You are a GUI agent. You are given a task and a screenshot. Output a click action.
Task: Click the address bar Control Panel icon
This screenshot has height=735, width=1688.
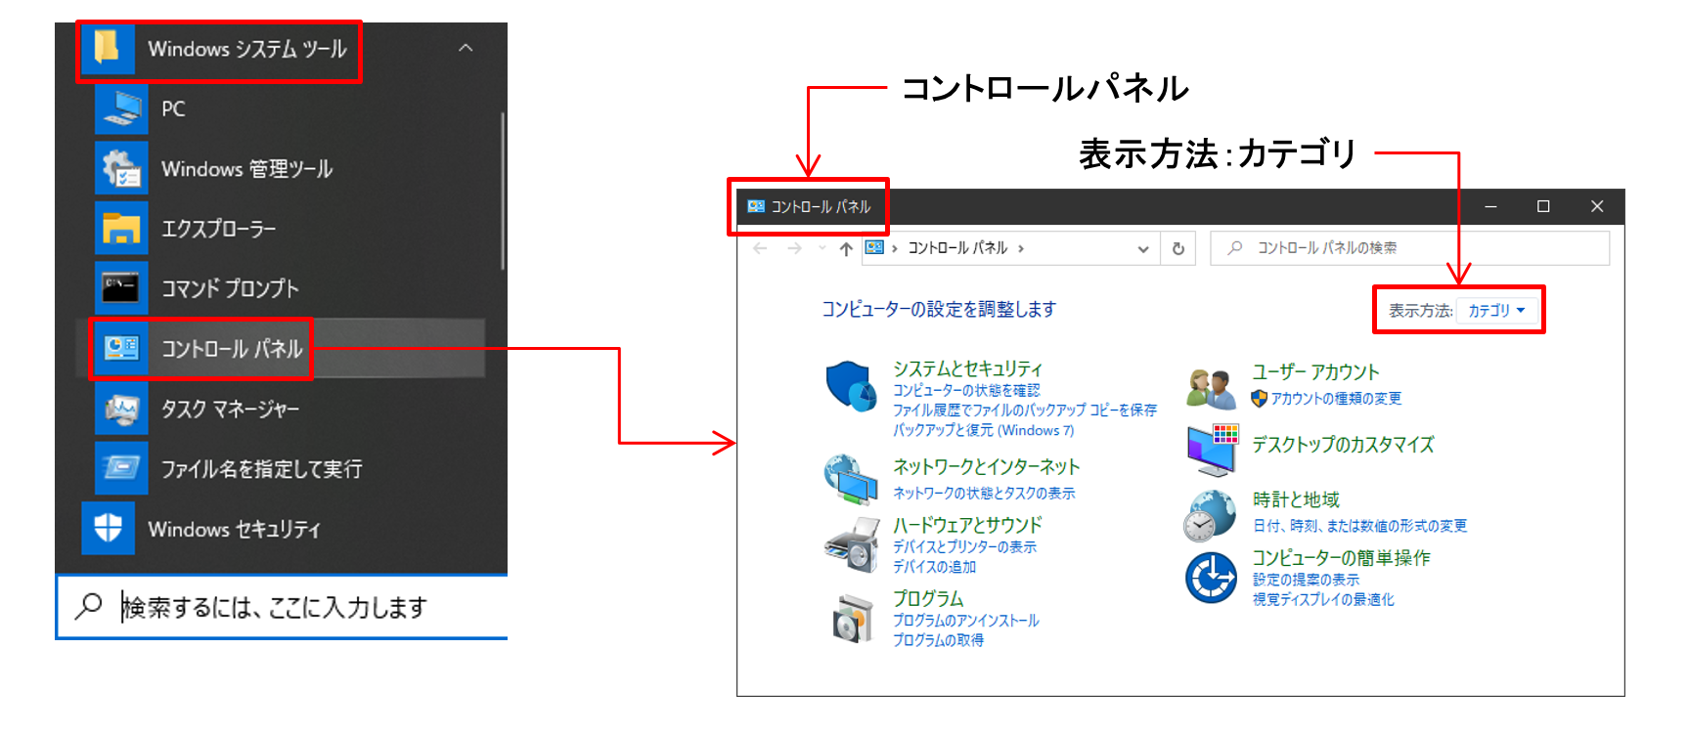tap(875, 247)
